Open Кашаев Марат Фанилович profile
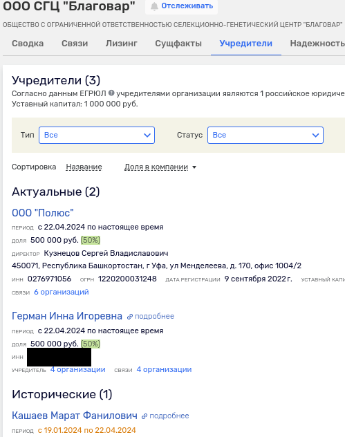 (x=75, y=416)
